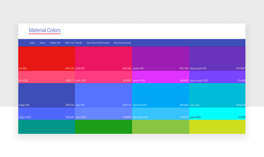Click the hex code #3f51b5
Image resolution: width=264 pixels, height=157 pixels.
70,105
